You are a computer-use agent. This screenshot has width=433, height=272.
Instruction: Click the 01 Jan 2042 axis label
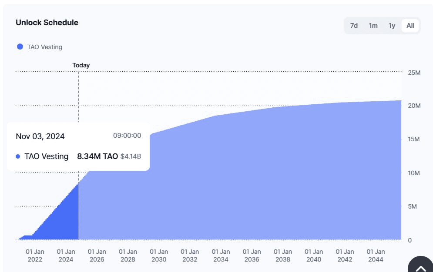[345, 255]
